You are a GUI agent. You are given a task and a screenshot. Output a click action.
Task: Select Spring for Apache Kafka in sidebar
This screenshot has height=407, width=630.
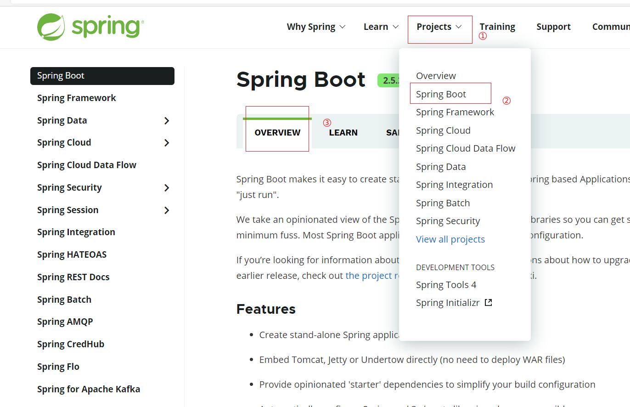[89, 389]
